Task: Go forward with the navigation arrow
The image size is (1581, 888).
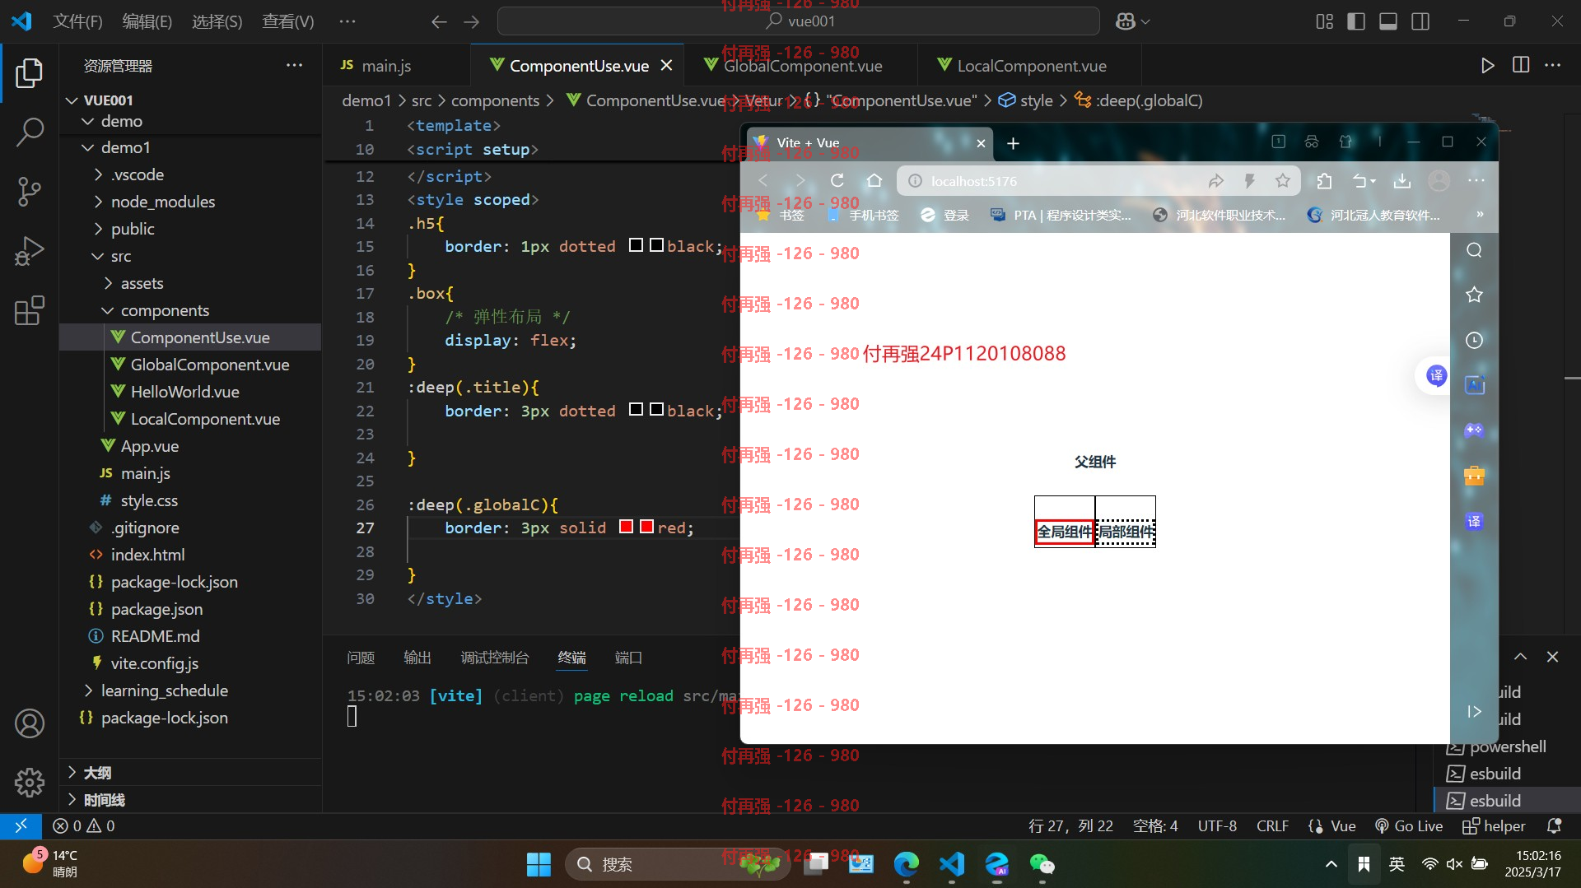Action: click(x=471, y=21)
